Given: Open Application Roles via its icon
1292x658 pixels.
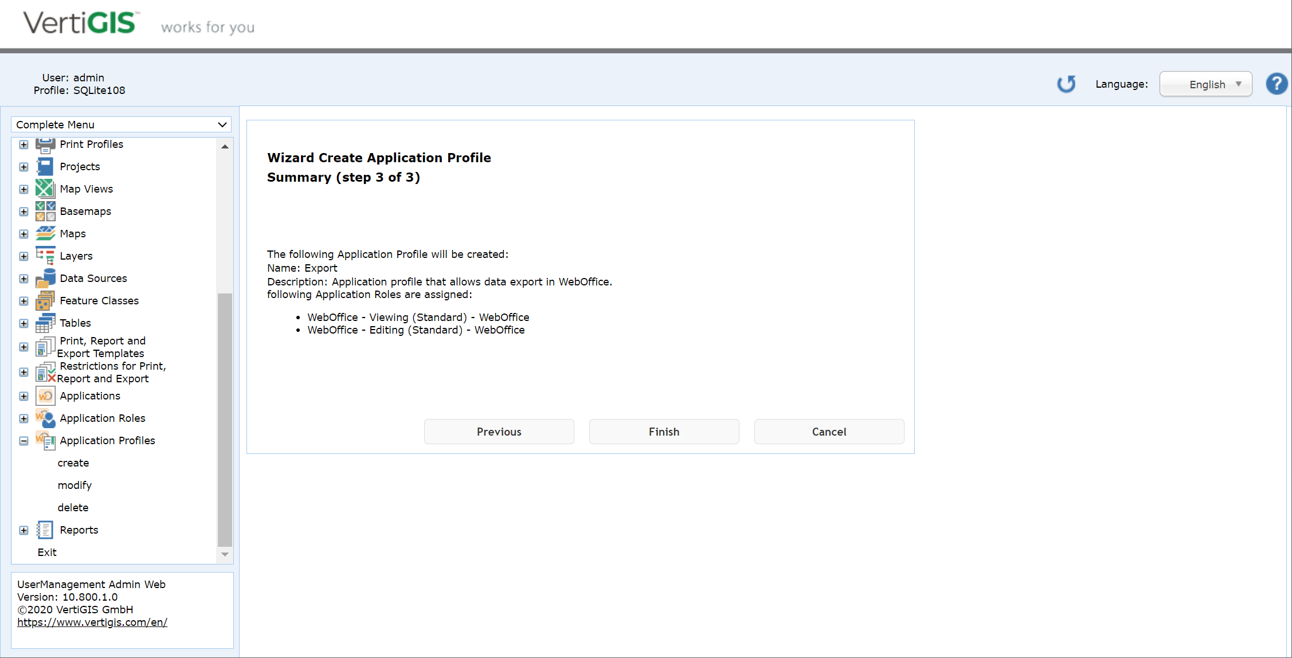Looking at the screenshot, I should 45,418.
